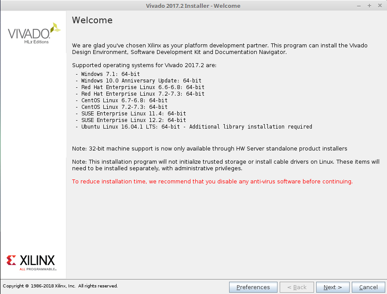Click the title bar 'Vivado 2017.2 Installer - Welcome'
Image resolution: width=387 pixels, height=294 pixels.
coord(193,6)
